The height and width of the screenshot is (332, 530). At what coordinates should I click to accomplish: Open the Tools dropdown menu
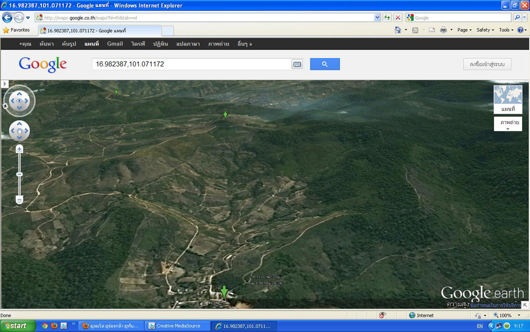coord(506,30)
